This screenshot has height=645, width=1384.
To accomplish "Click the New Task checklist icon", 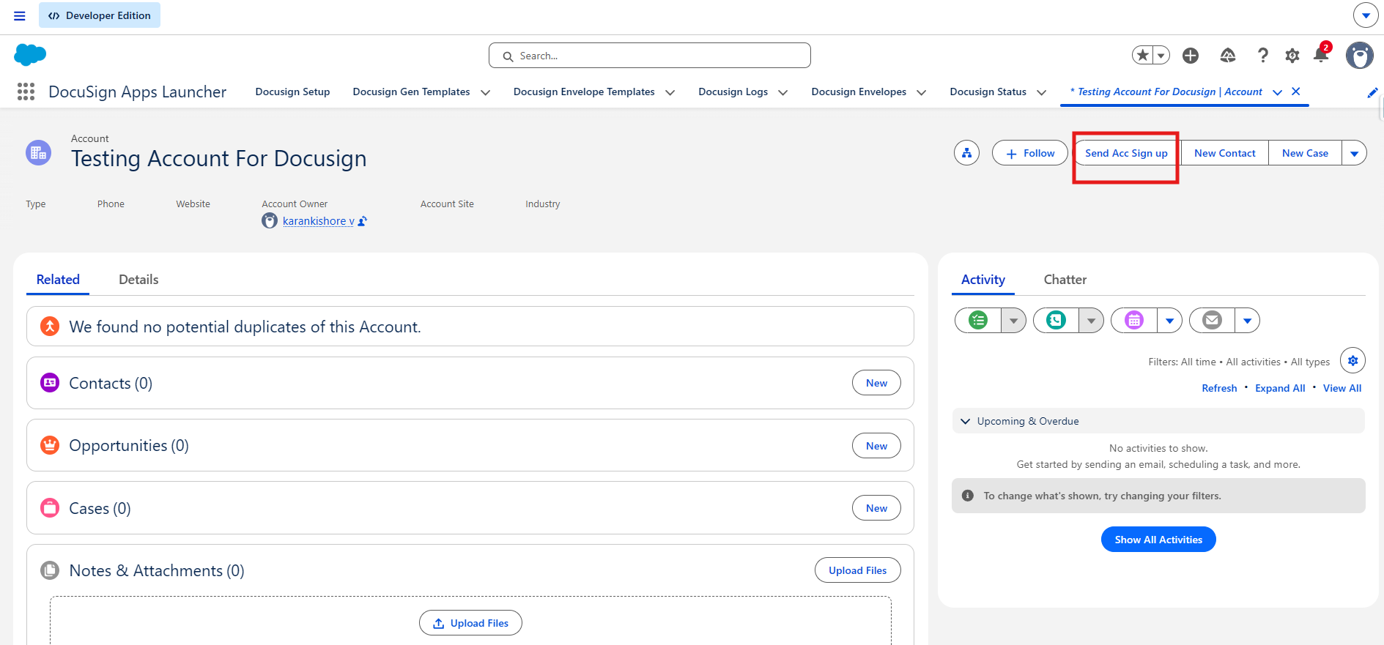I will click(978, 320).
